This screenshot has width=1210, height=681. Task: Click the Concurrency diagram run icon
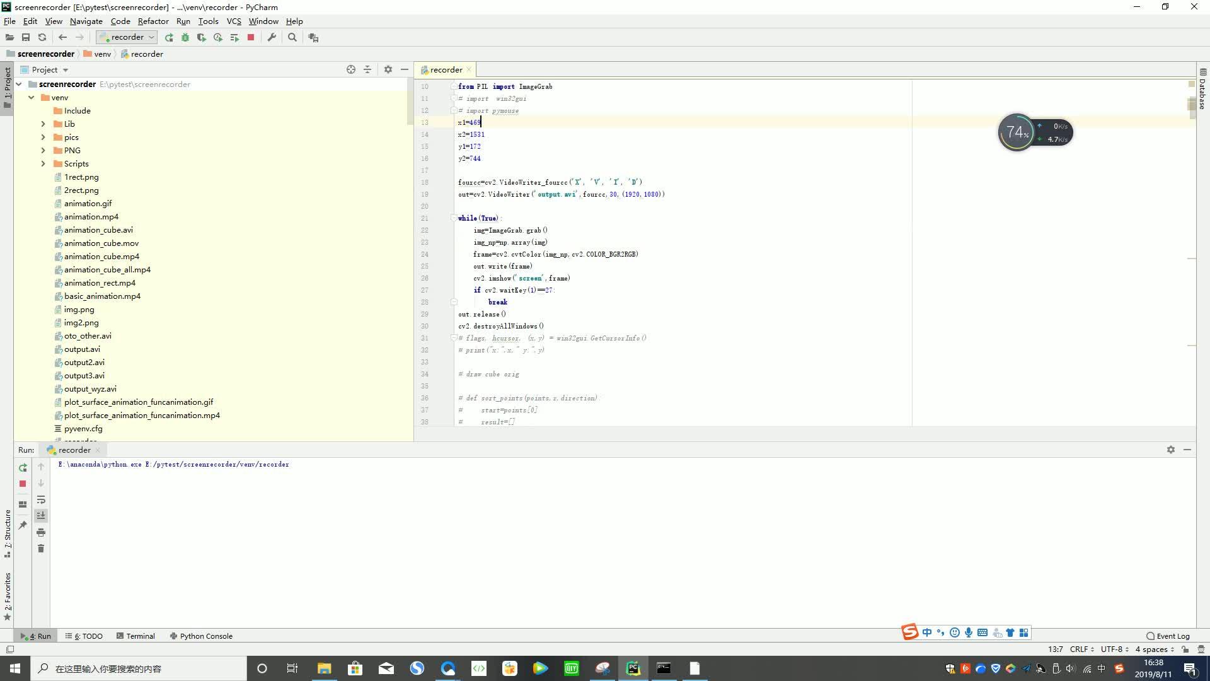click(x=234, y=37)
